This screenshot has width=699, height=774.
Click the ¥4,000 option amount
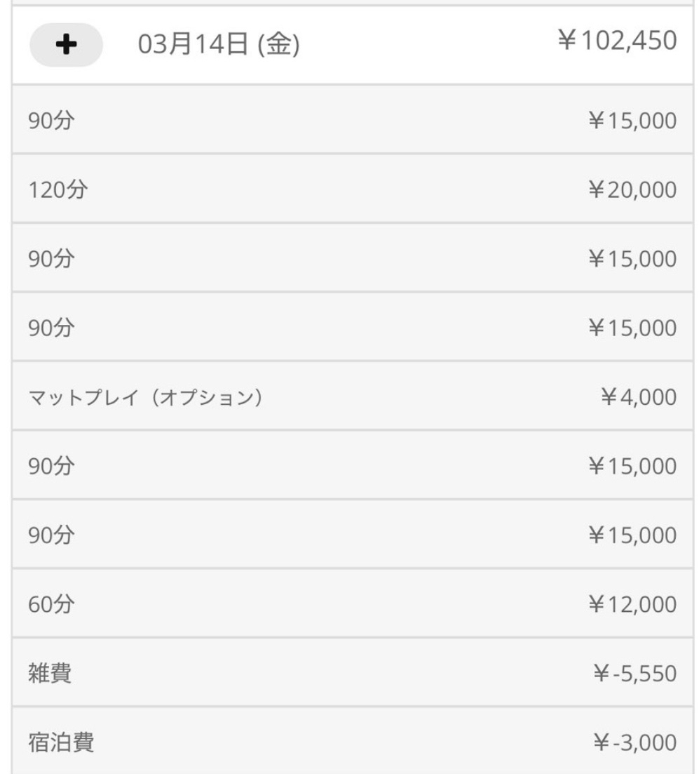638,398
